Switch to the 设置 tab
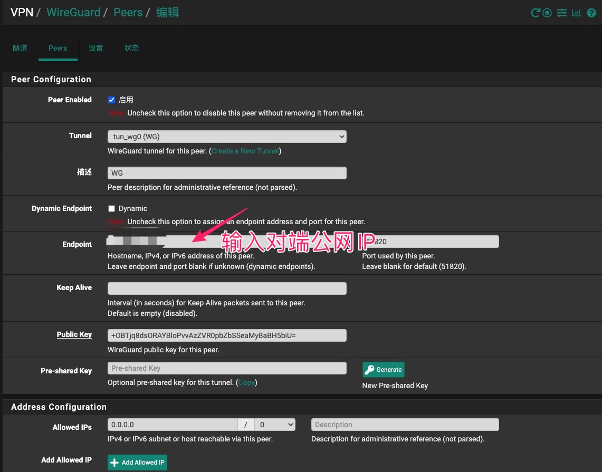 point(95,48)
